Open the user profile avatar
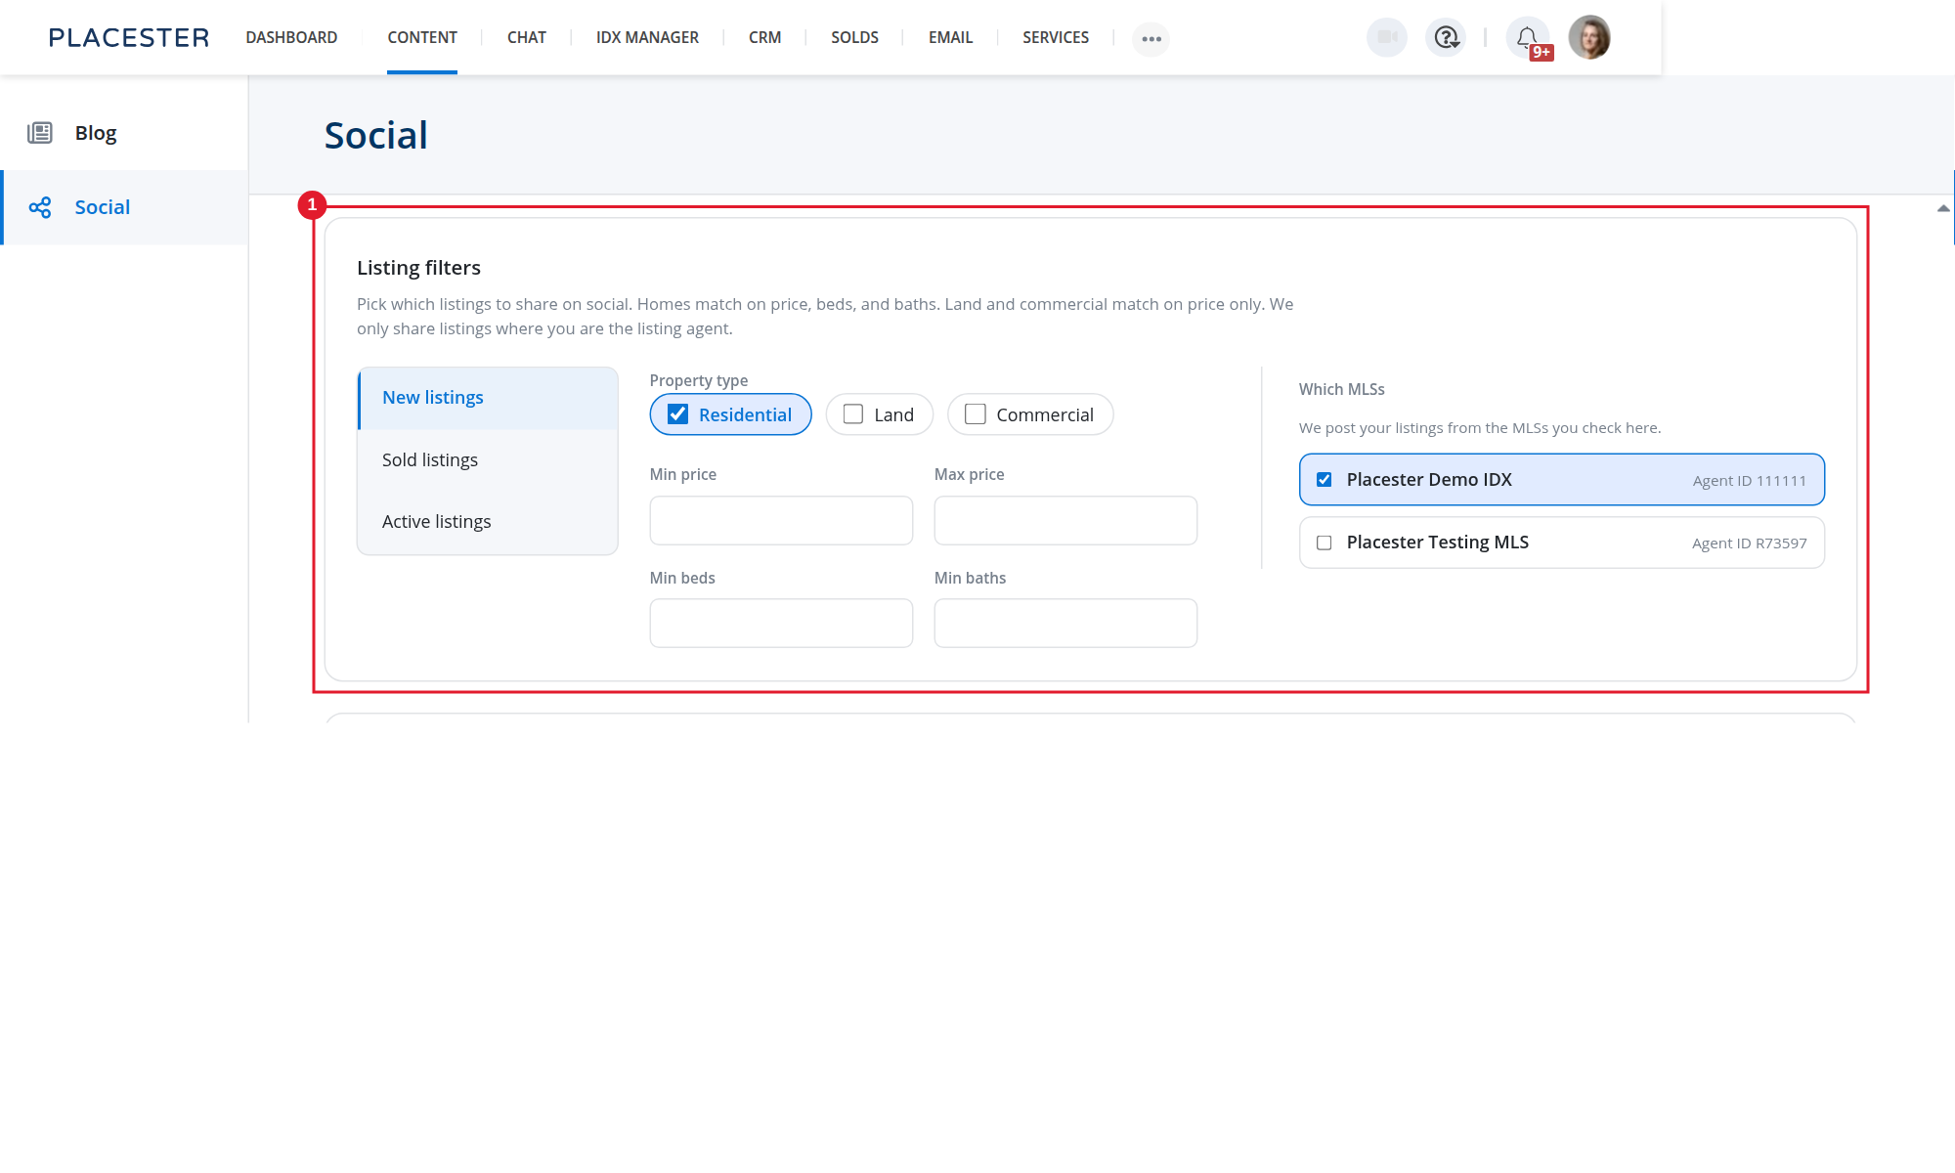This screenshot has width=1955, height=1173. click(x=1589, y=37)
